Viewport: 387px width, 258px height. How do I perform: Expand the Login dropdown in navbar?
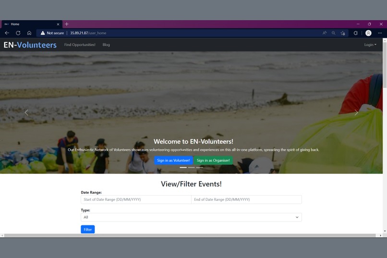[370, 45]
